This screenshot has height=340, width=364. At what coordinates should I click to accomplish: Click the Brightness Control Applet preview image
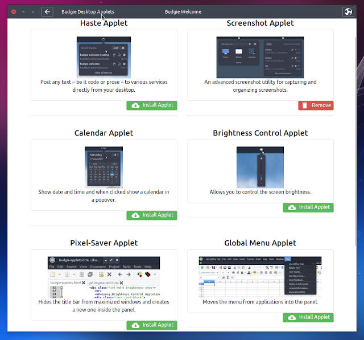pos(260,167)
